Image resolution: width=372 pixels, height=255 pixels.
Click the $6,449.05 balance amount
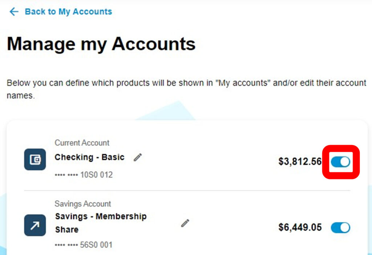tap(300, 228)
